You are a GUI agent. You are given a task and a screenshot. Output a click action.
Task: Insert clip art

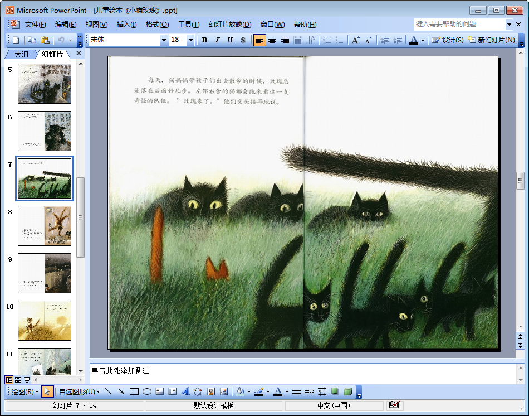[211, 391]
